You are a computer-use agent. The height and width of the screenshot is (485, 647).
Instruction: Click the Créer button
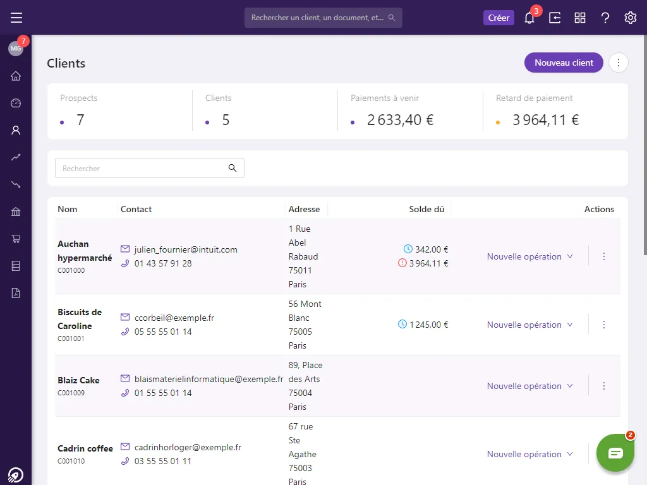[499, 18]
